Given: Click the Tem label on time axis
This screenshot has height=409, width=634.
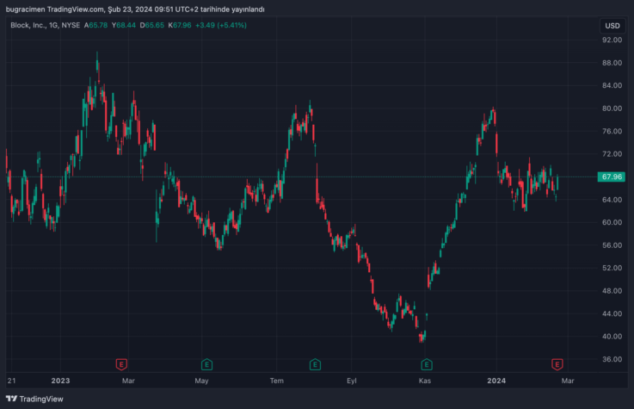Looking at the screenshot, I should [x=277, y=380].
